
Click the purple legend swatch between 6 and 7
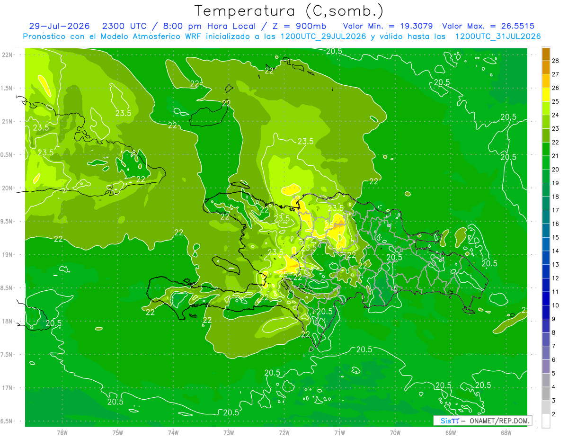pyautogui.click(x=546, y=353)
